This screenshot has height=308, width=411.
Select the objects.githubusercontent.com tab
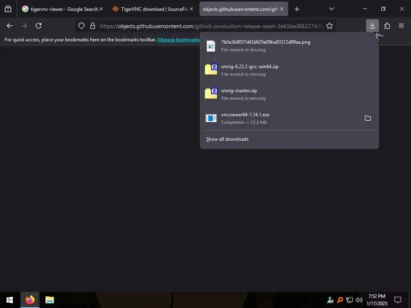(244, 9)
